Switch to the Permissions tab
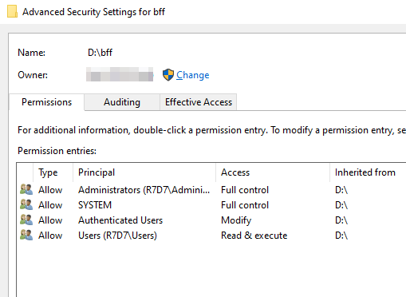The image size is (406, 297). (x=47, y=102)
